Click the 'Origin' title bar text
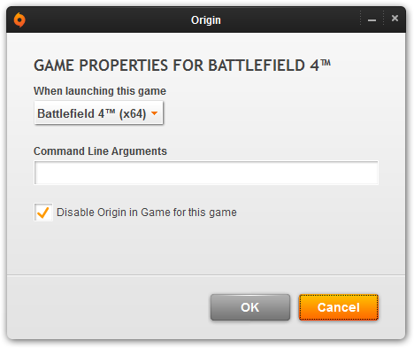Image resolution: width=414 pixels, height=348 pixels. click(206, 20)
